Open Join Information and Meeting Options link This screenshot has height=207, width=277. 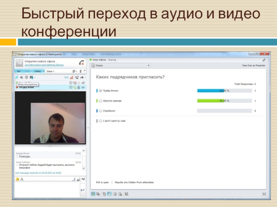pos(44,65)
